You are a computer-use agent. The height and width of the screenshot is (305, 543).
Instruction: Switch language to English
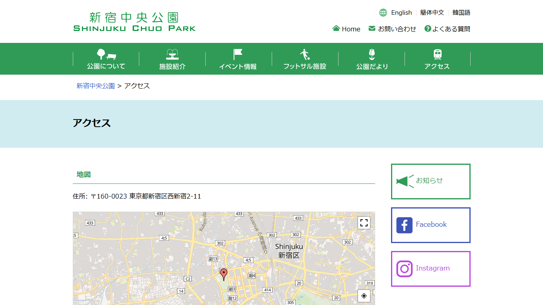click(401, 13)
